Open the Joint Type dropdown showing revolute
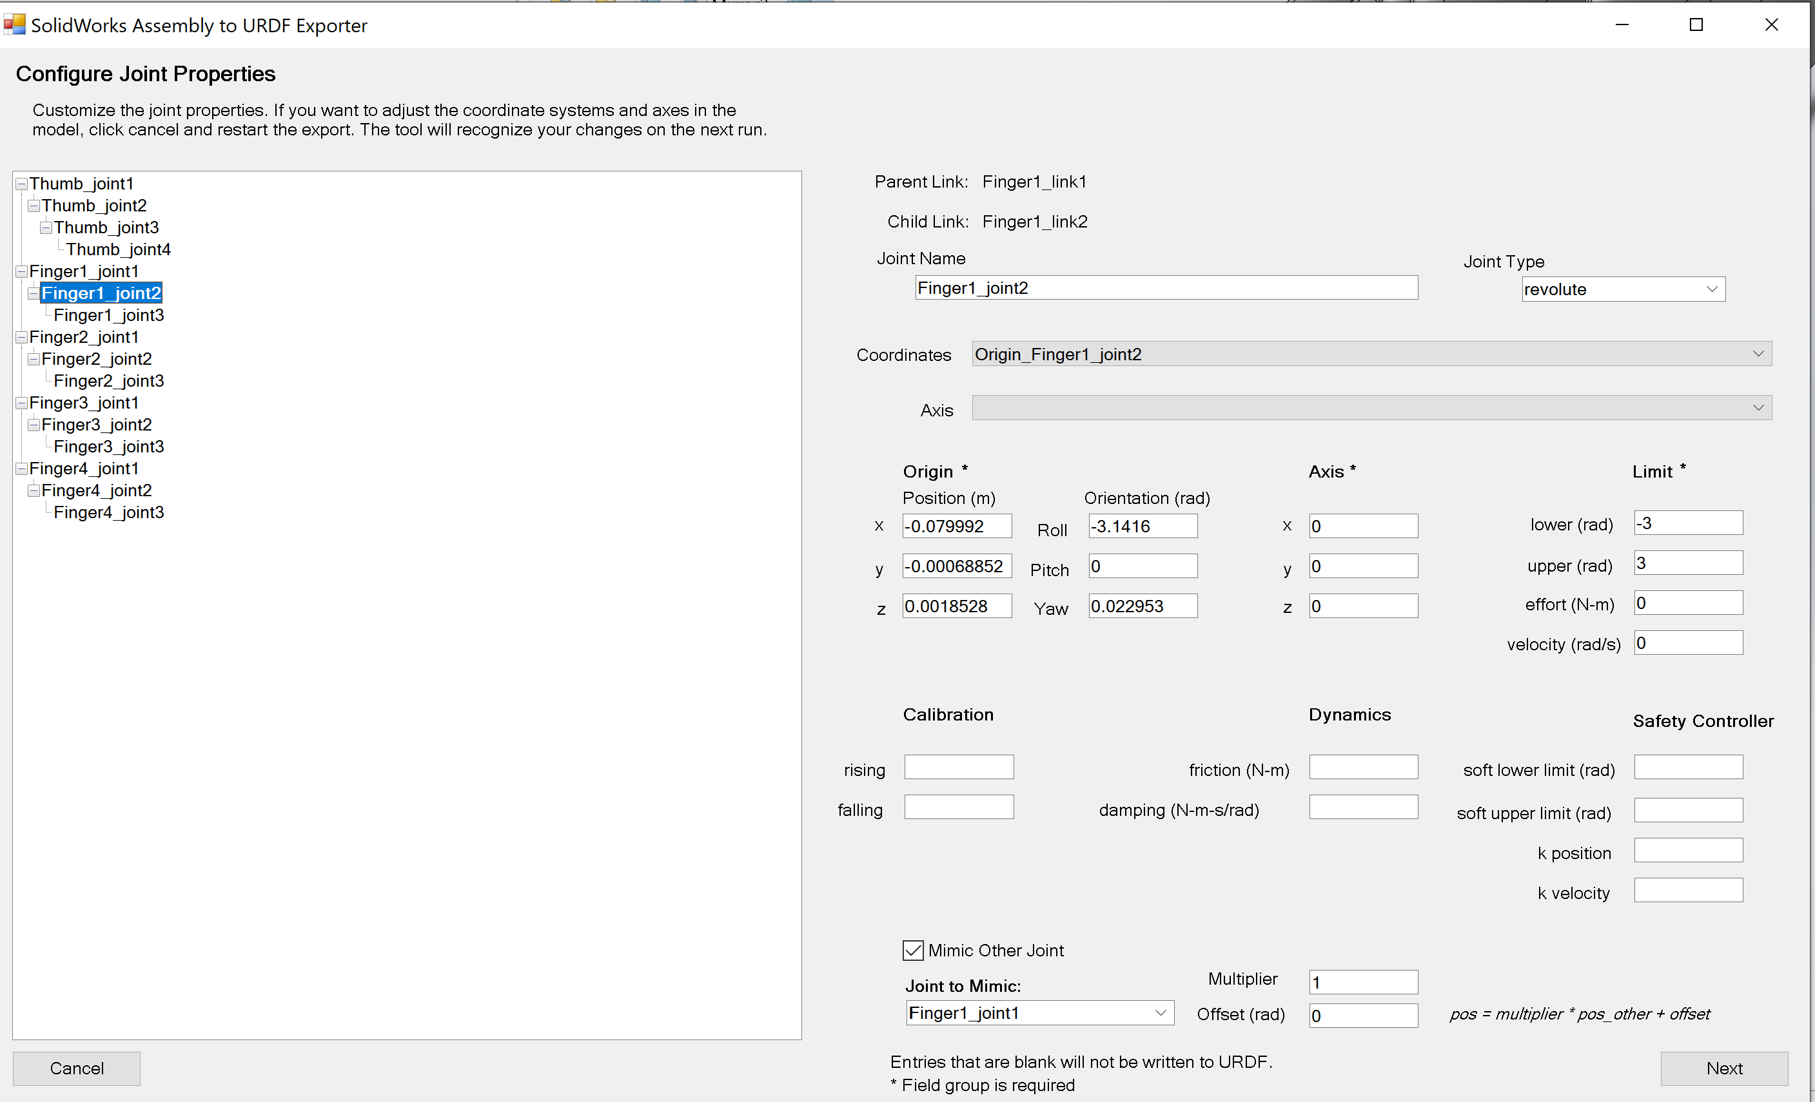This screenshot has height=1102, width=1815. pos(1624,289)
